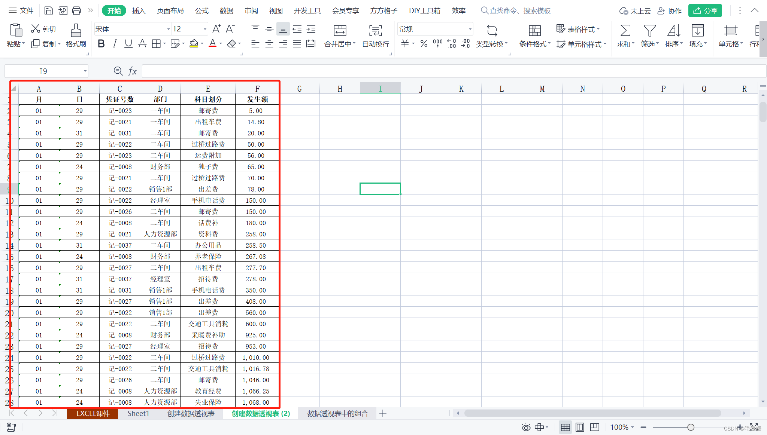Switch to page layout view icon in status bar
Viewport: 767px width, 435px height.
(x=580, y=427)
